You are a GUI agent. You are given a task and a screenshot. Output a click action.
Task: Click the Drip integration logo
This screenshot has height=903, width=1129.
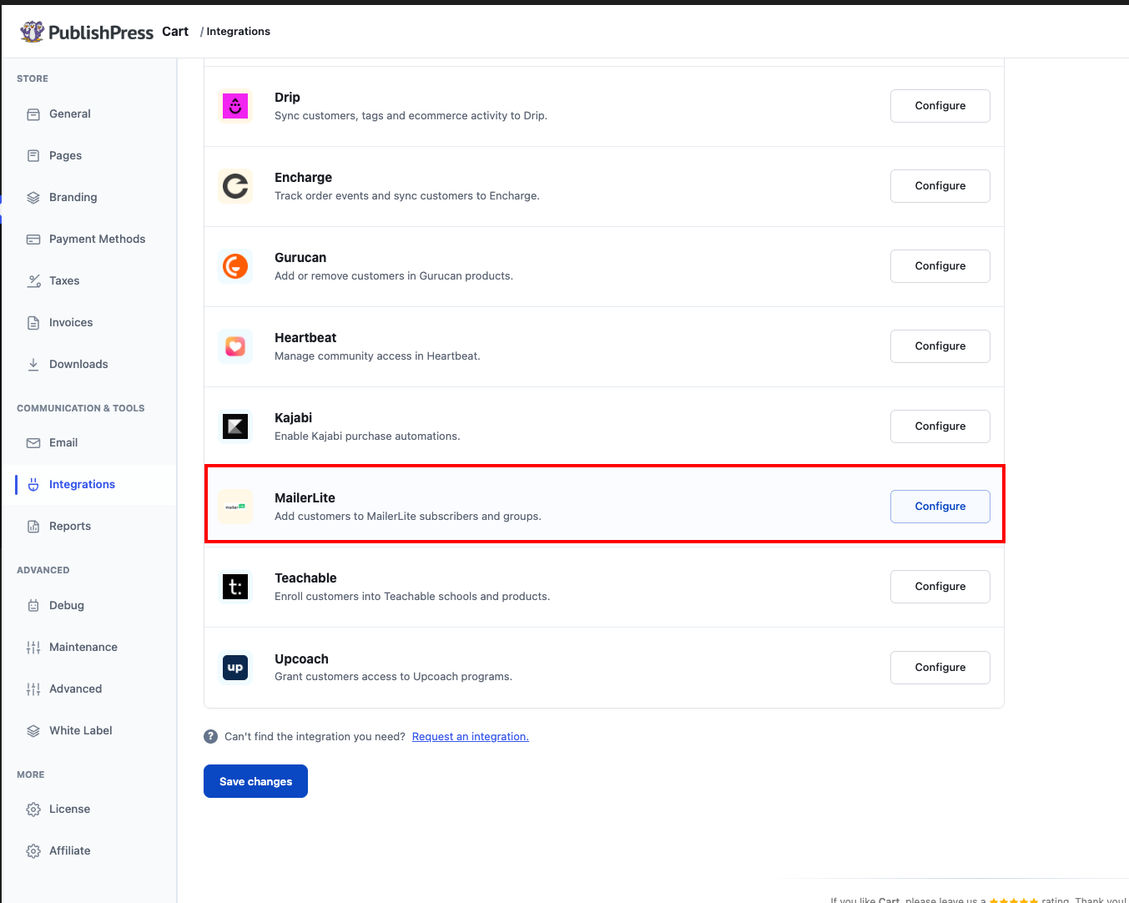(x=235, y=106)
